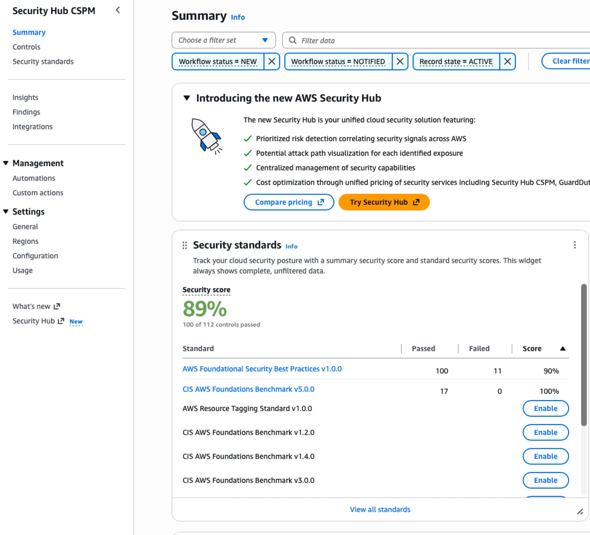590x535 pixels.
Task: Enable CIS AWS Foundations Benchmark v1.2.0
Action: [545, 432]
